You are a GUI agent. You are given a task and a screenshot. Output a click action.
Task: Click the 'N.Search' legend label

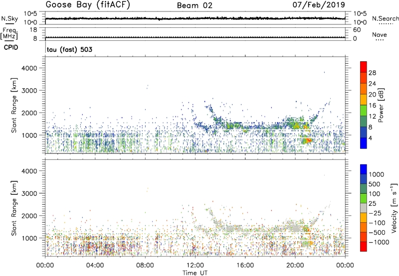(x=386, y=18)
